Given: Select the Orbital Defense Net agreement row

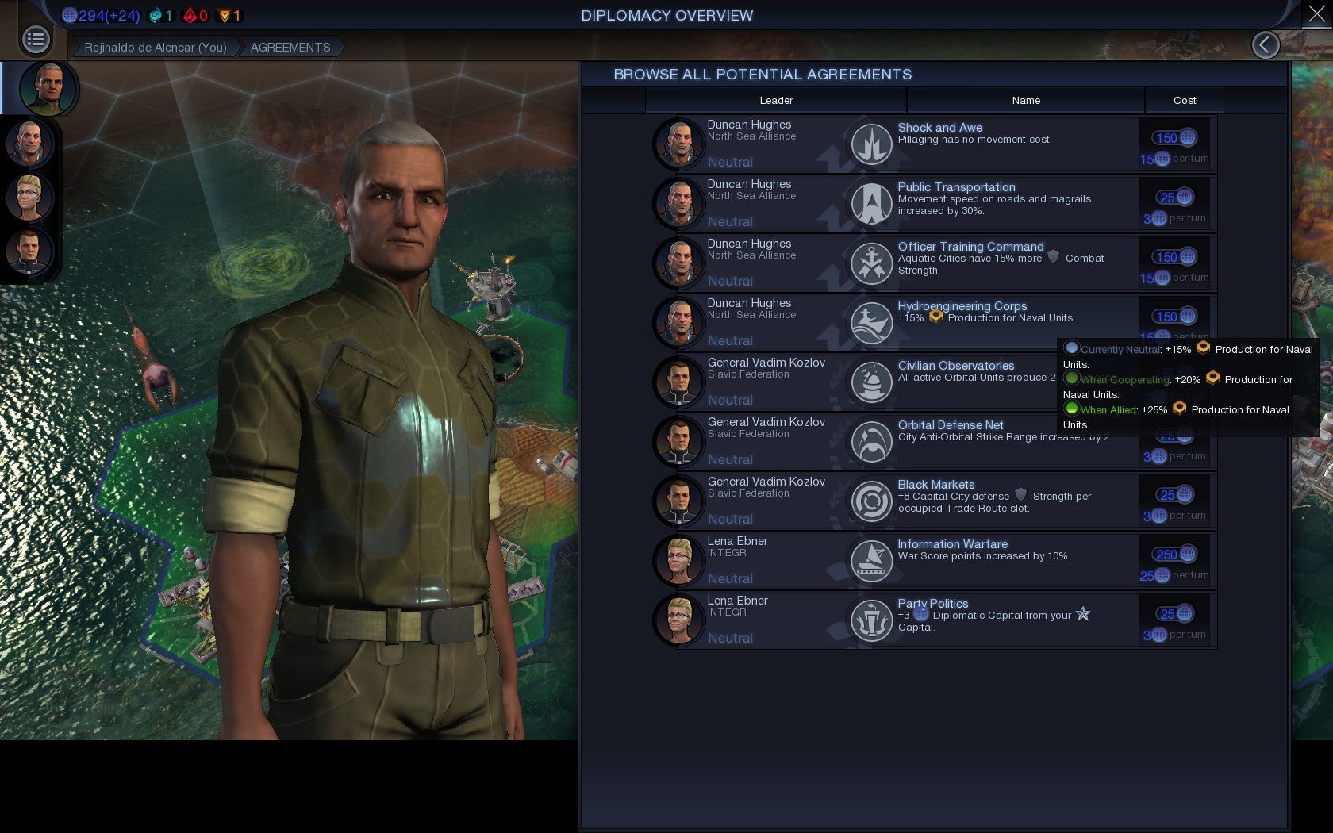Looking at the screenshot, I should [934, 442].
